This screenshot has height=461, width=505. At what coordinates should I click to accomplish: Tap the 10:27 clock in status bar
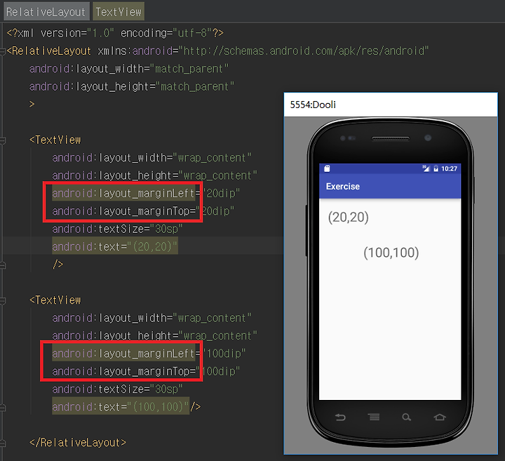(450, 168)
